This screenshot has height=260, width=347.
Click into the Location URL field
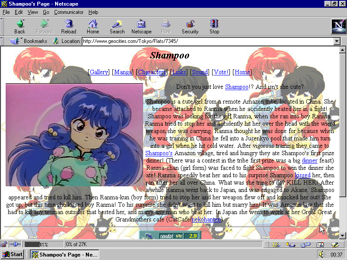[208, 41]
